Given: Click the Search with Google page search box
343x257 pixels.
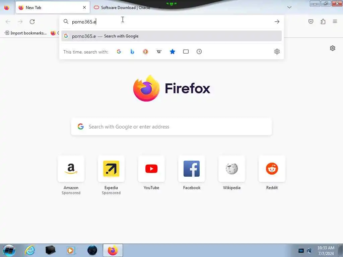Looking at the screenshot, I should point(171,127).
